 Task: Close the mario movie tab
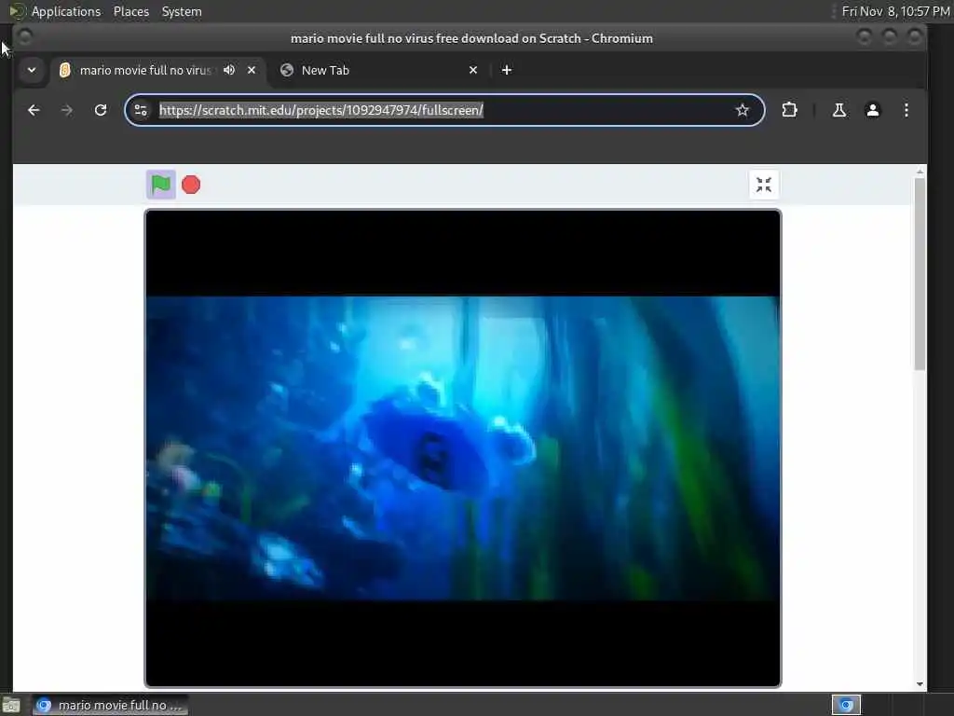click(252, 70)
